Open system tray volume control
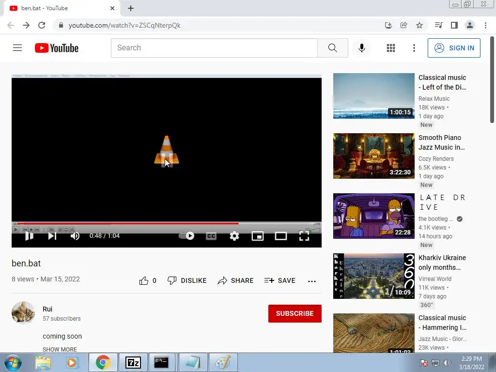Image resolution: width=496 pixels, height=372 pixels. coord(447,363)
